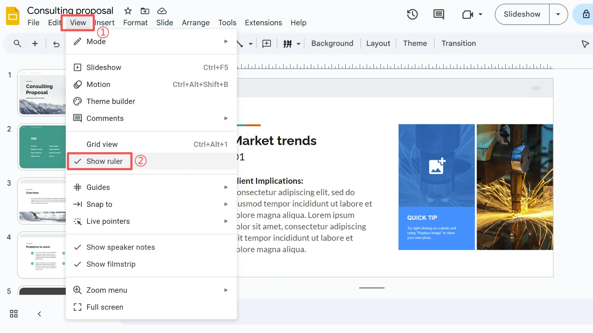
Task: Click the Market trends heading text
Action: click(x=276, y=141)
